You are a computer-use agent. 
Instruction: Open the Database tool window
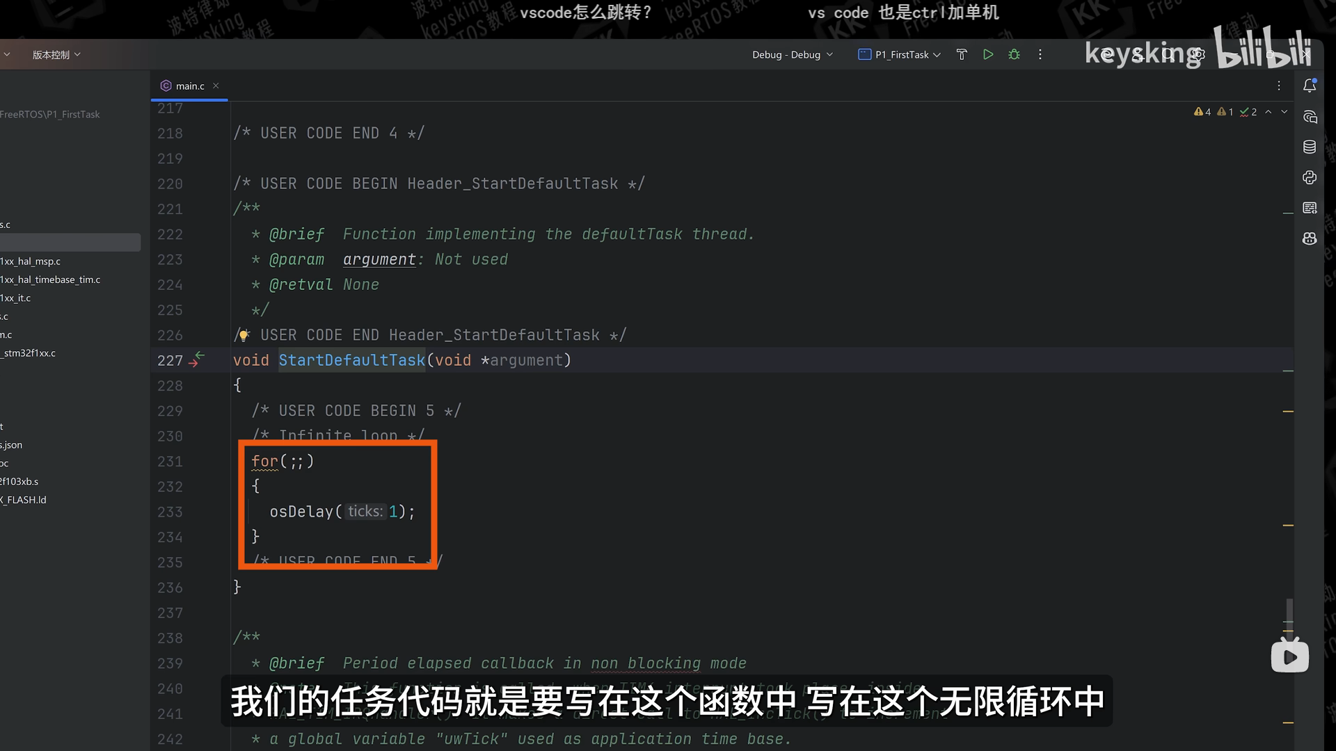tap(1310, 147)
